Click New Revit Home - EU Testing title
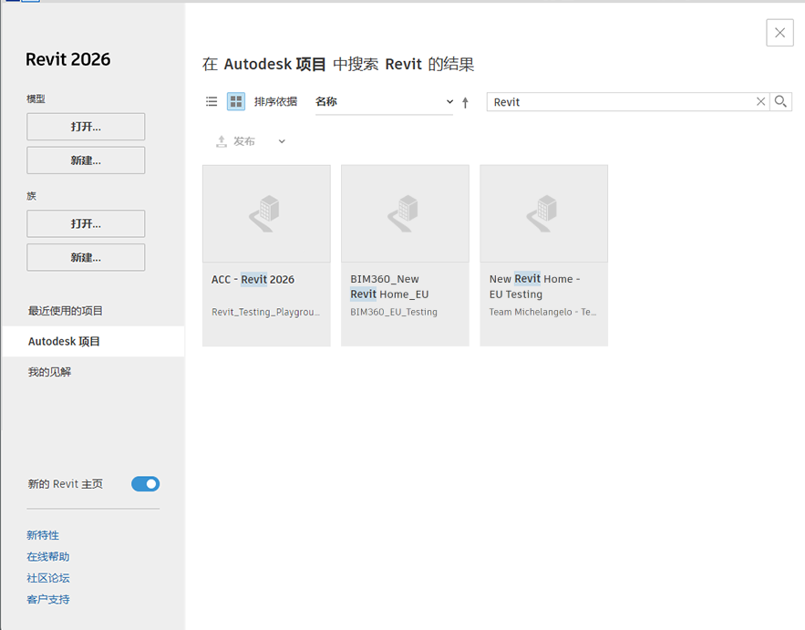 click(534, 286)
